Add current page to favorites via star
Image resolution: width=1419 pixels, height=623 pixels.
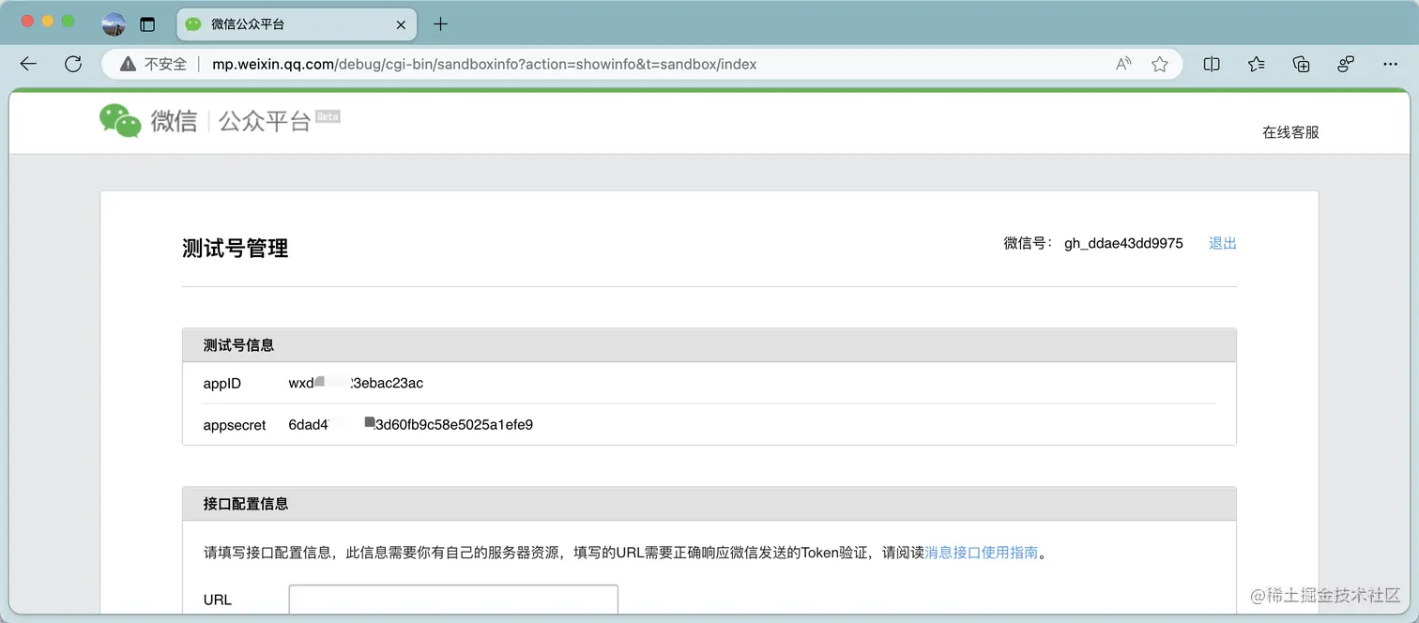(1160, 63)
